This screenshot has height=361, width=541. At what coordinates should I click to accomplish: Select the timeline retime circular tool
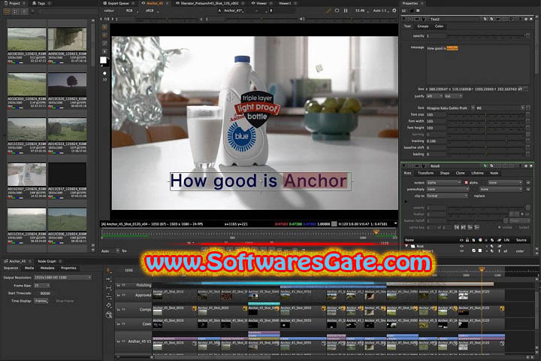point(109,314)
